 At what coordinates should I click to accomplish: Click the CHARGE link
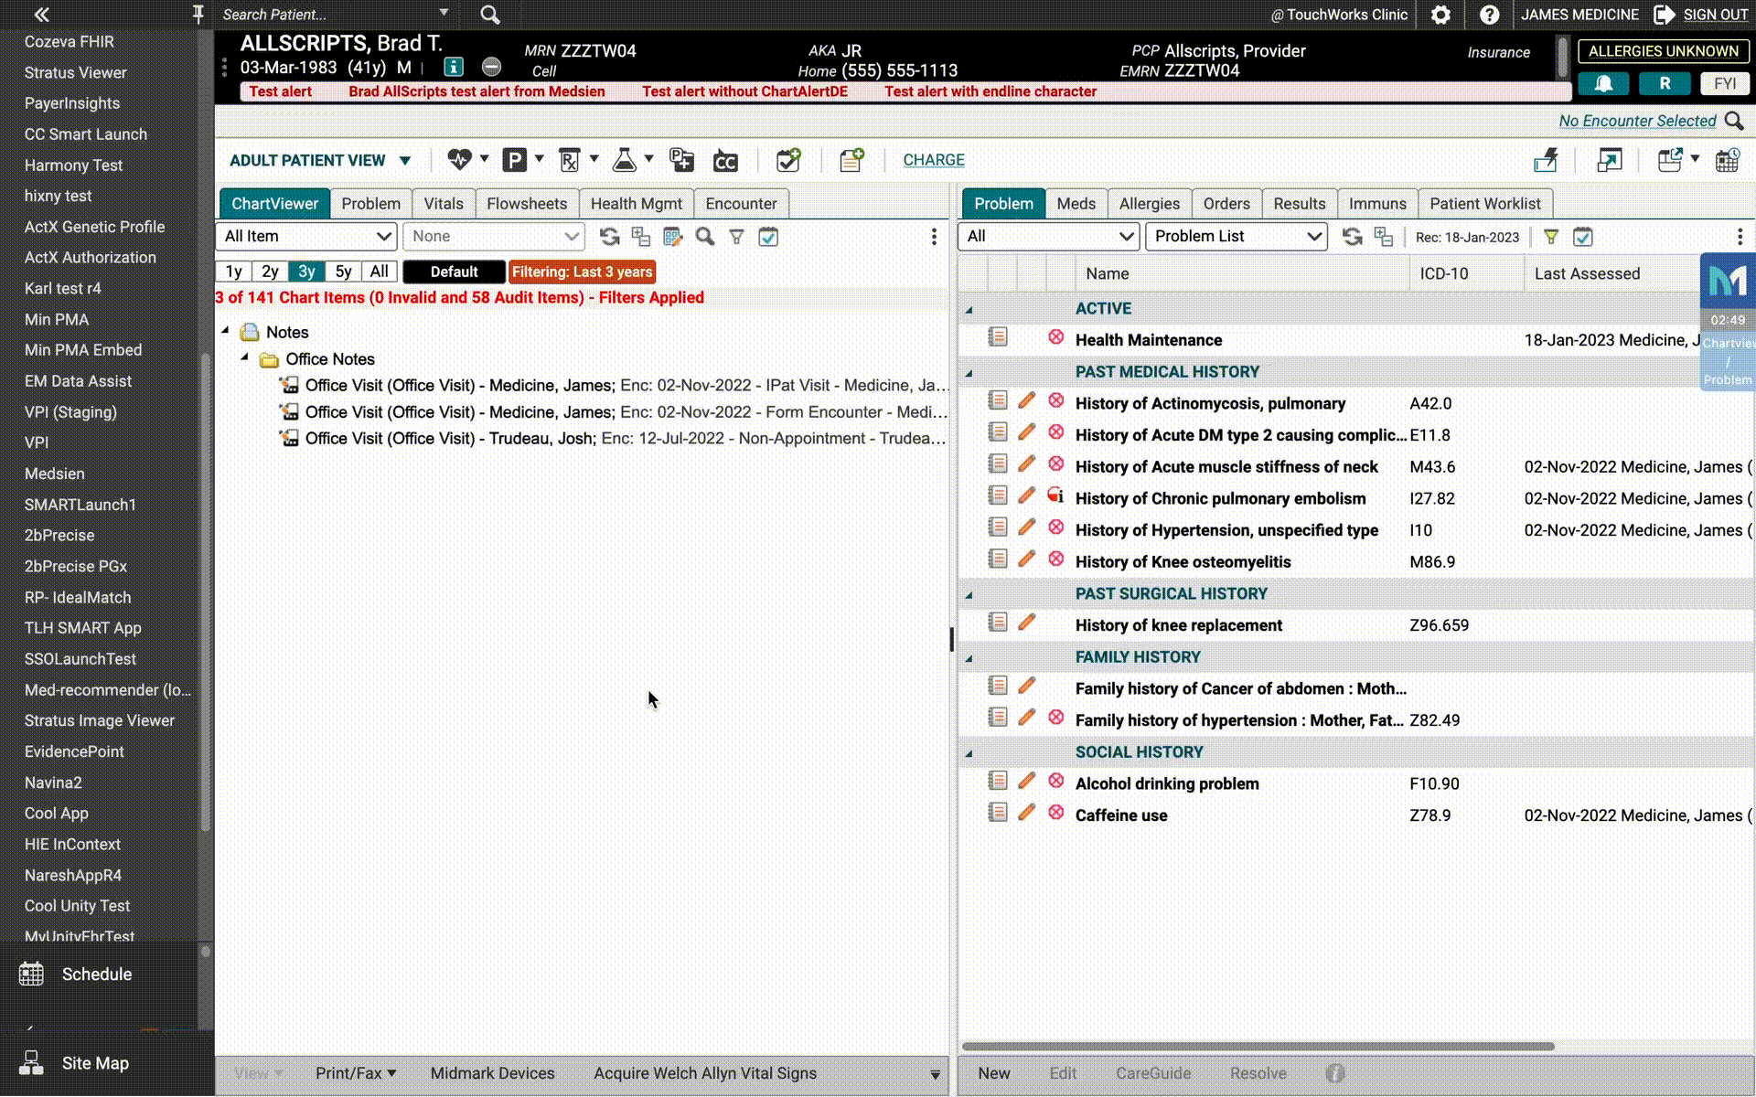pyautogui.click(x=933, y=160)
